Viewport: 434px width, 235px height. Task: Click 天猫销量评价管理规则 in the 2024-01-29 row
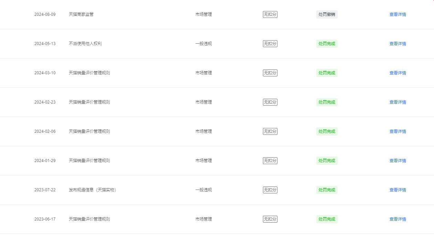point(89,161)
